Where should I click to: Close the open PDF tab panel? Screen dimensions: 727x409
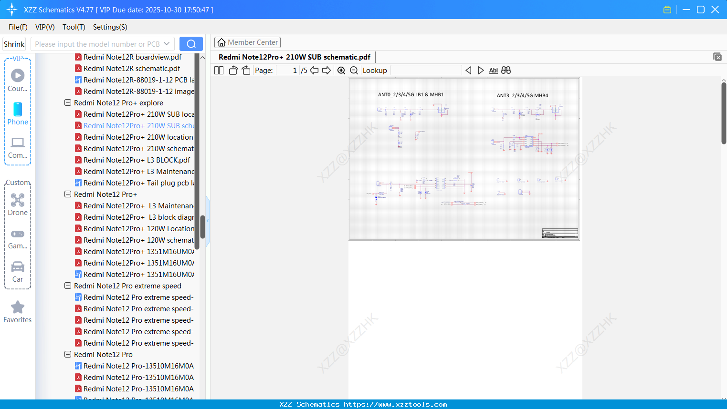[717, 57]
